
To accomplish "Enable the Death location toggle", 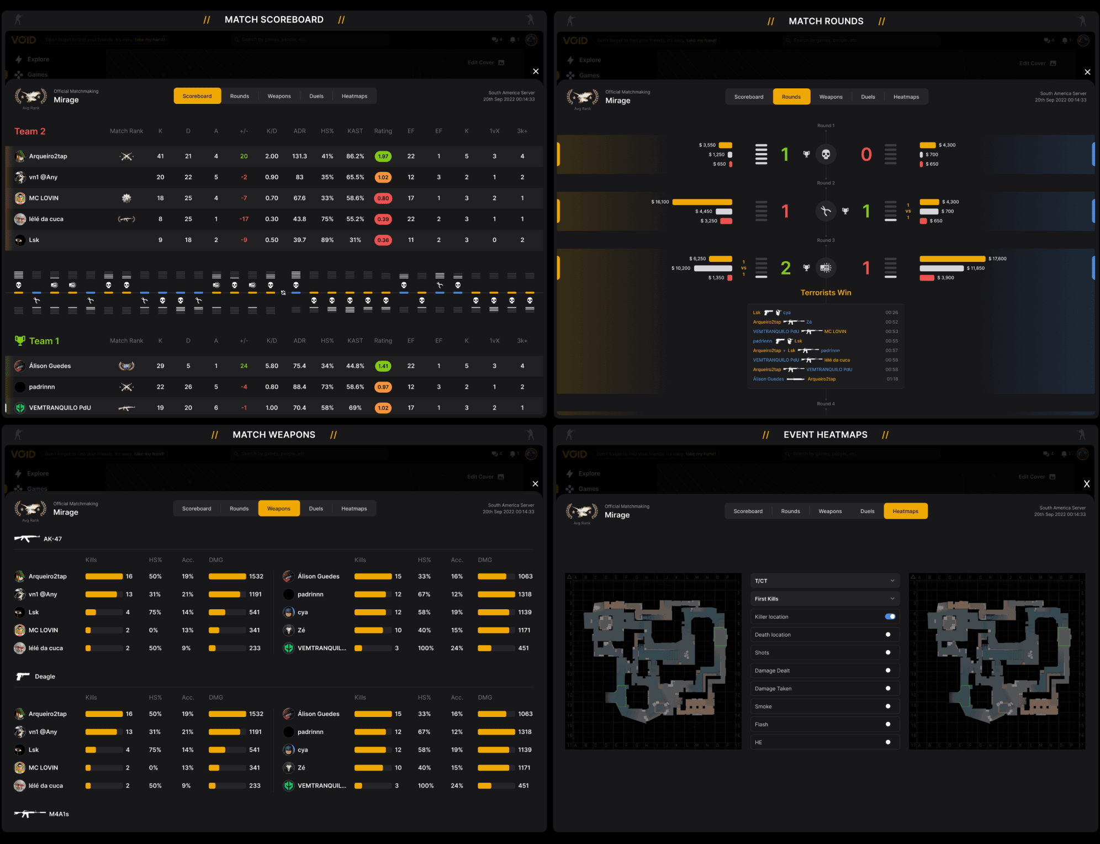I will pyautogui.click(x=888, y=634).
